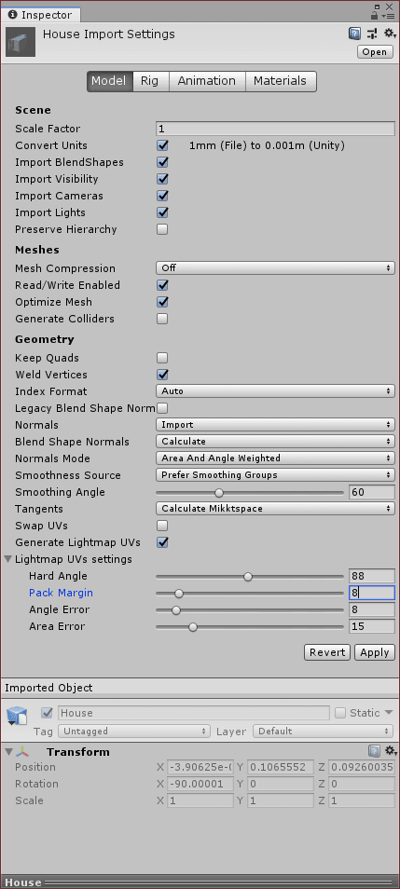Open the Mesh Compression dropdown
The image size is (400, 889).
coord(275,268)
